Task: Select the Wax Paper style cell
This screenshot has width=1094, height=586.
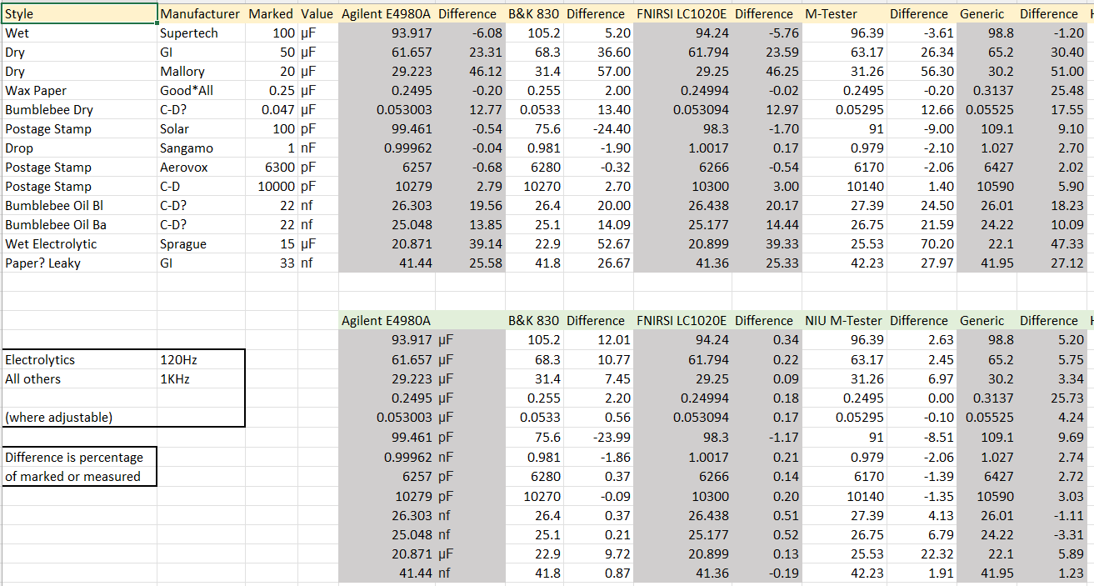Action: click(79, 91)
